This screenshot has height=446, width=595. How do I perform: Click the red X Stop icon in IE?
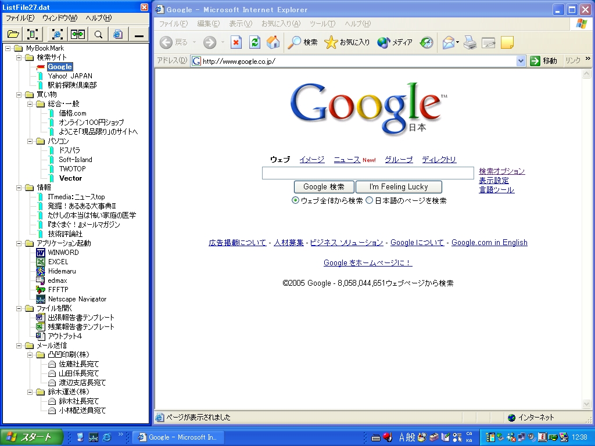pos(236,42)
